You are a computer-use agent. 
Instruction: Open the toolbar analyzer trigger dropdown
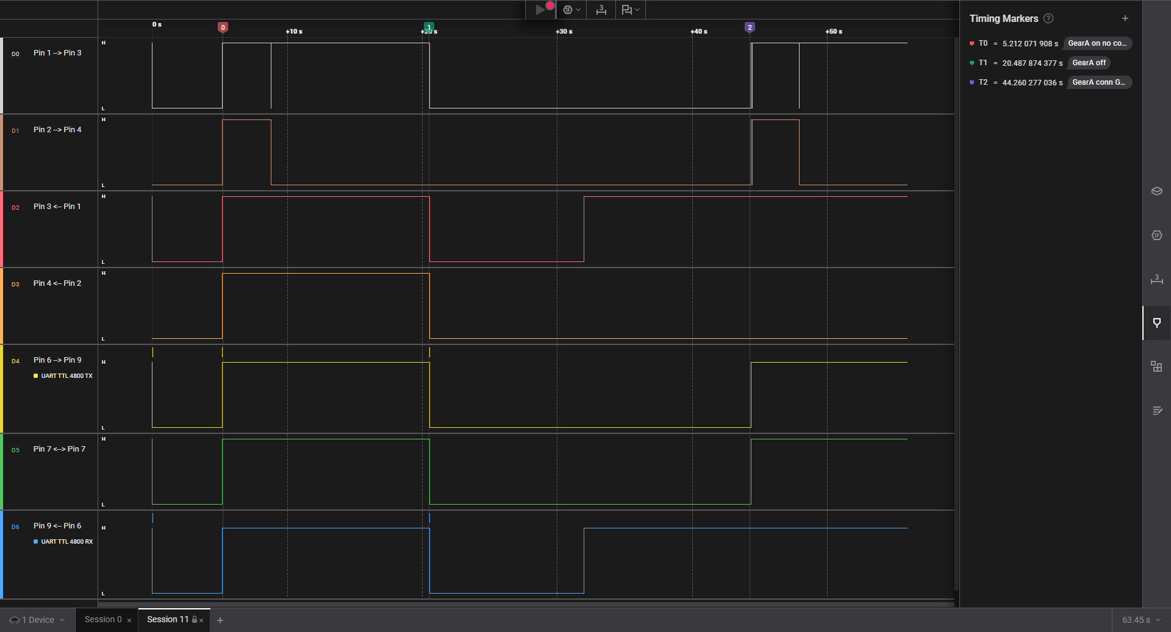click(571, 10)
